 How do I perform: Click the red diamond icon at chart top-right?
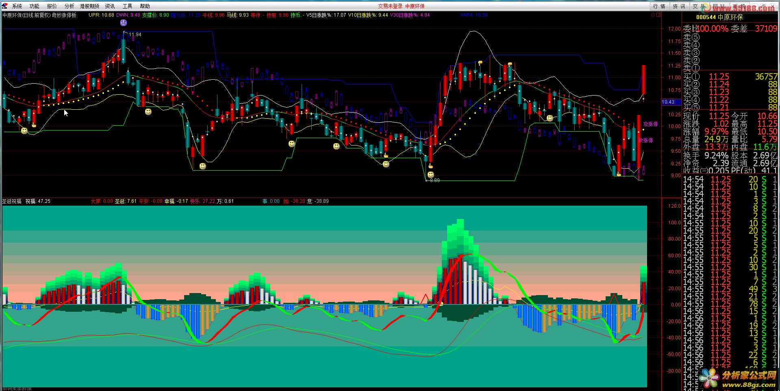point(653,15)
